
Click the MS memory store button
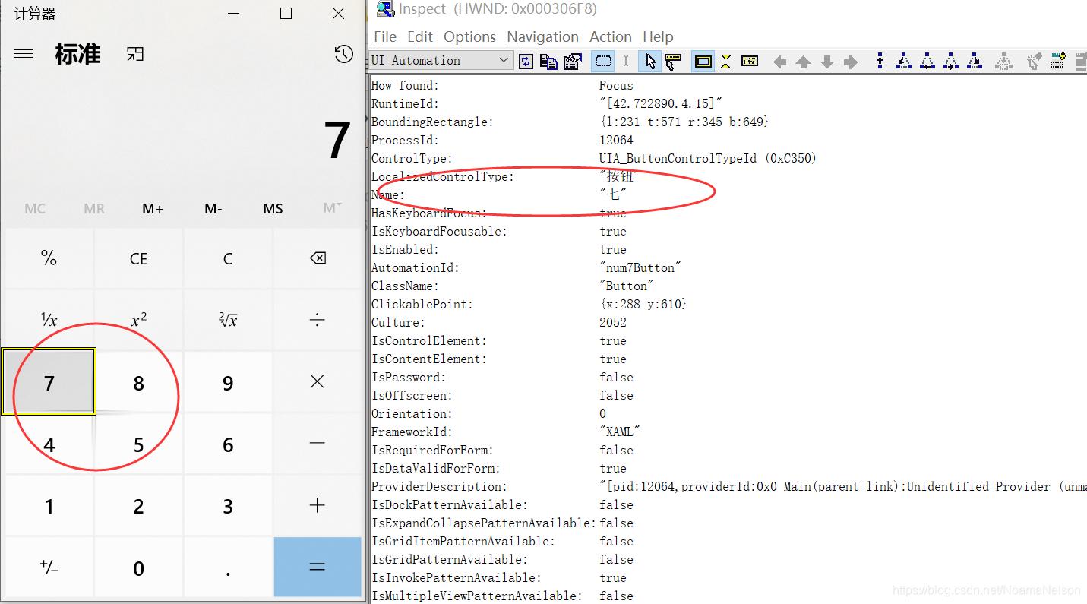point(273,208)
